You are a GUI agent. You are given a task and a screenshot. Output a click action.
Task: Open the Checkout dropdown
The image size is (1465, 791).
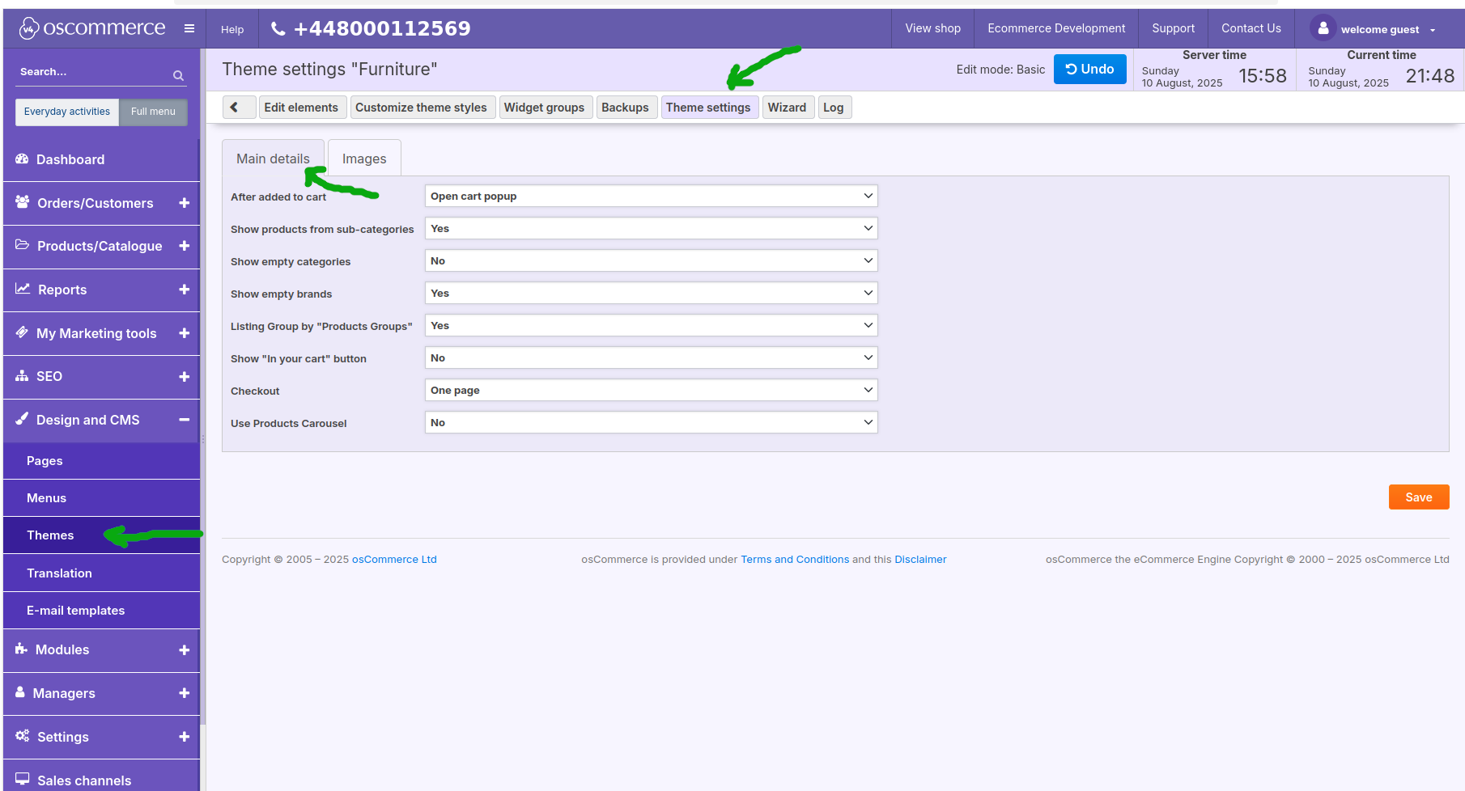[x=652, y=390]
